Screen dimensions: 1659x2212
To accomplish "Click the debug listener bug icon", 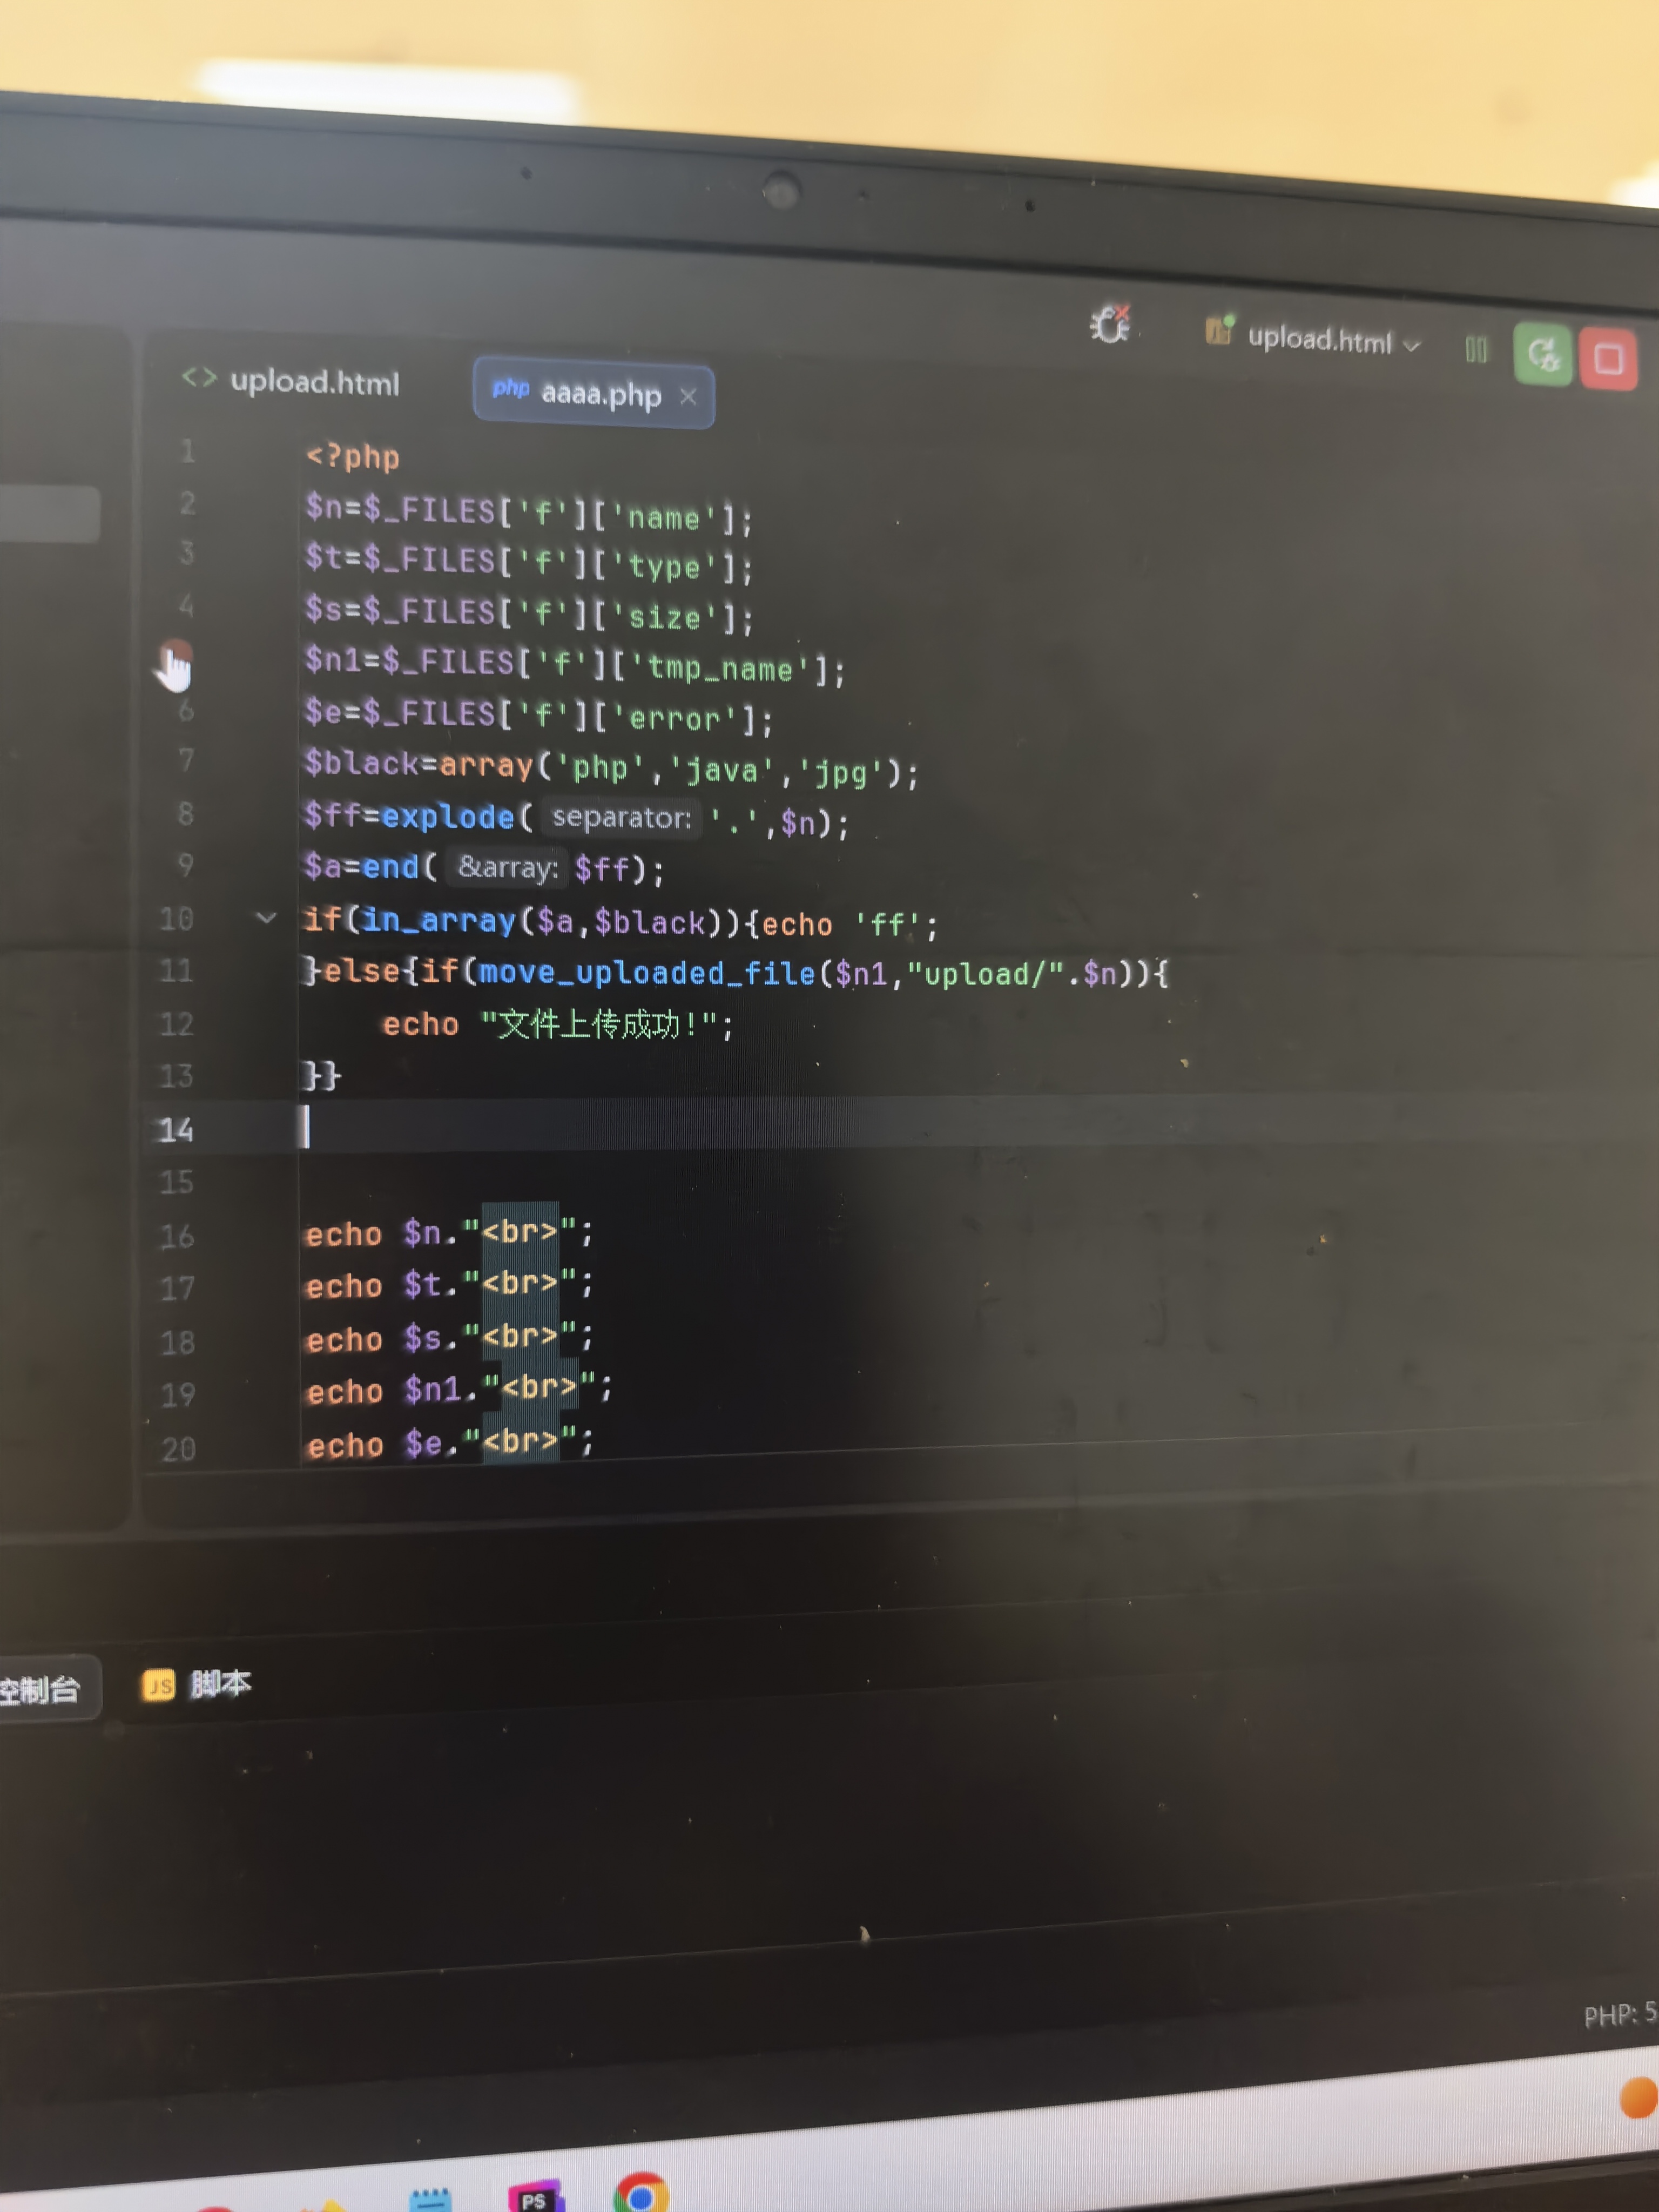I will click(x=1109, y=324).
